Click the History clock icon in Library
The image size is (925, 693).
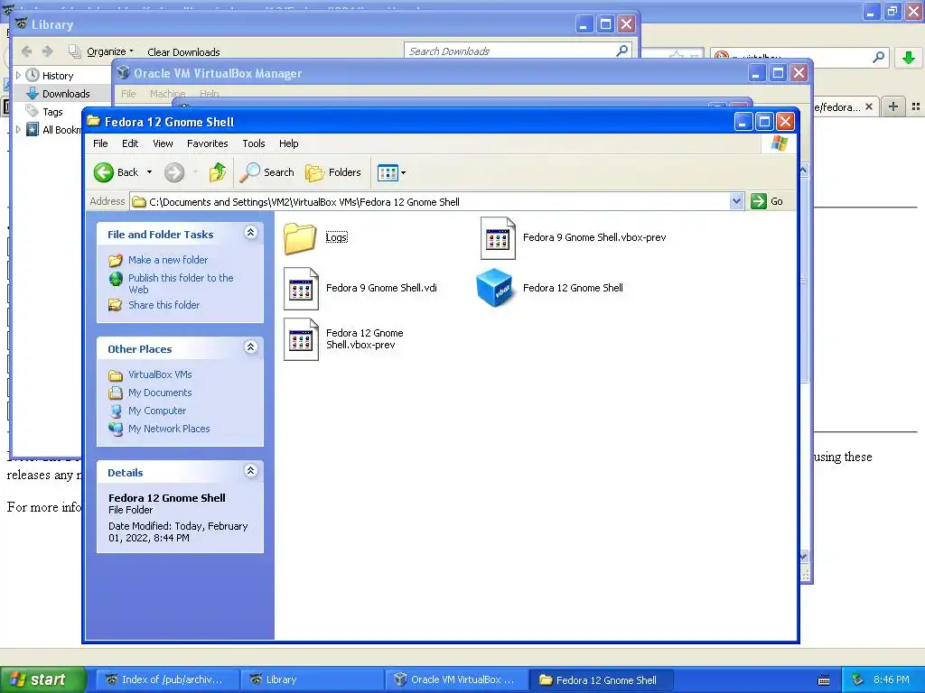pos(33,76)
